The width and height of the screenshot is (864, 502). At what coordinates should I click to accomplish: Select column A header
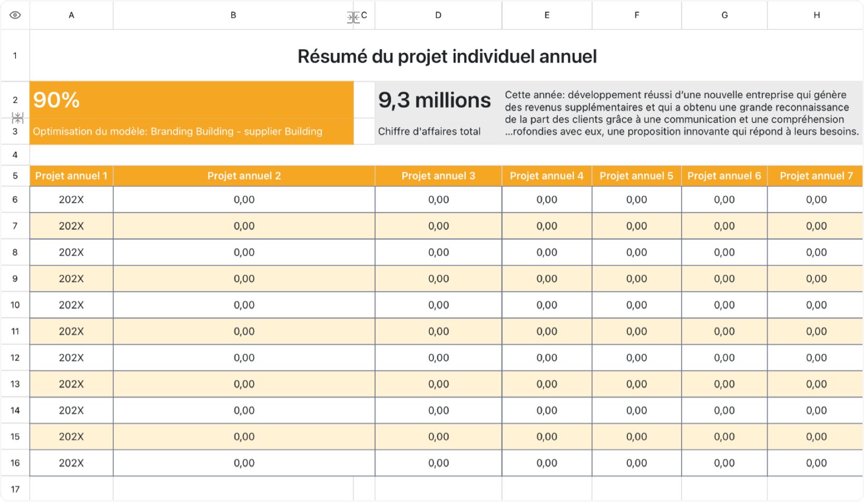(71, 15)
